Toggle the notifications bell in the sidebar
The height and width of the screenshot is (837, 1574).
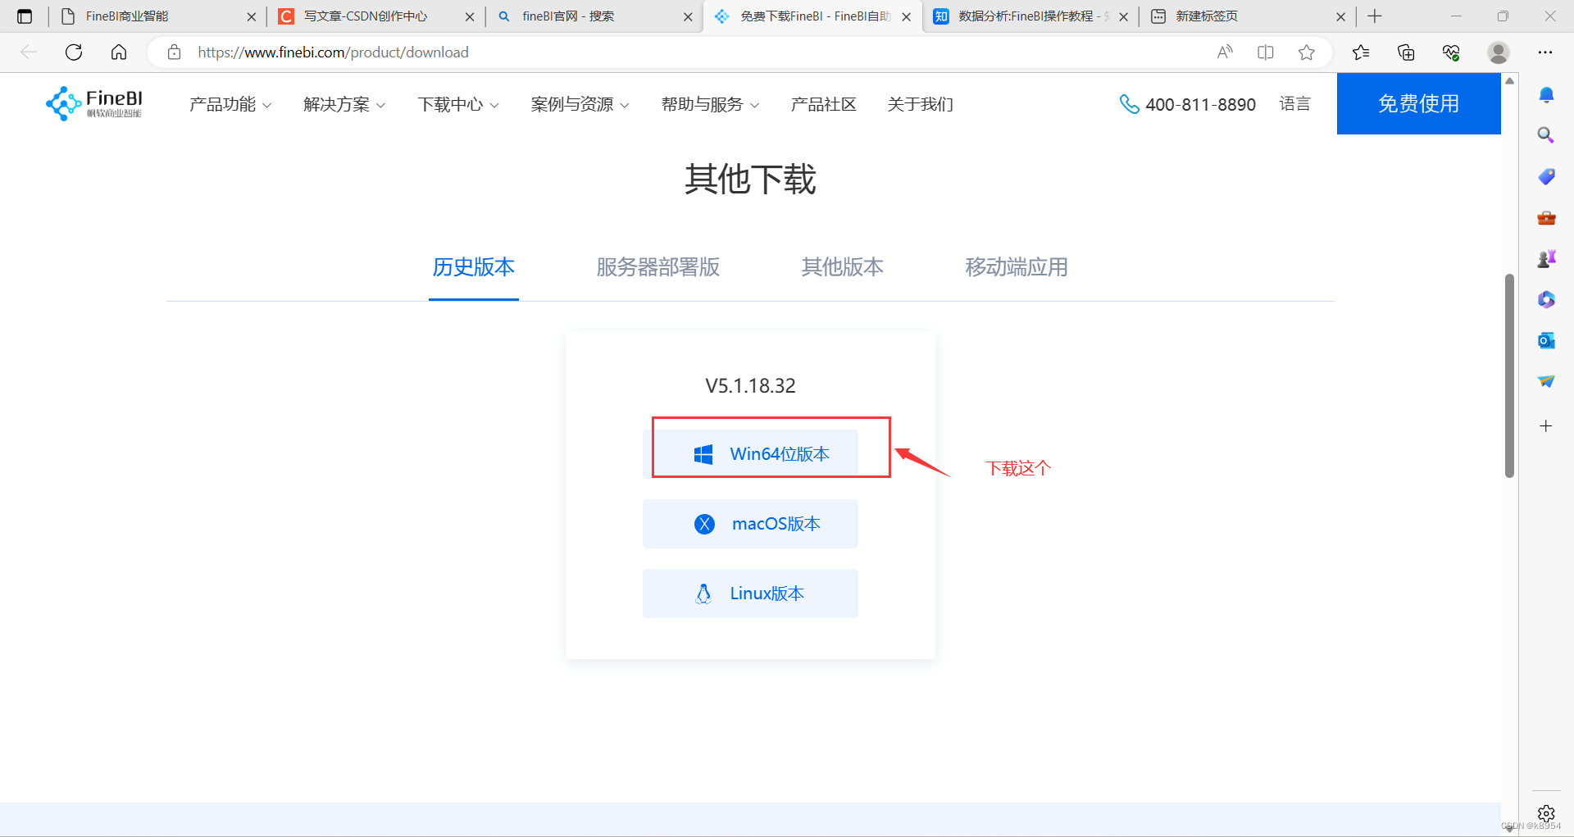click(1546, 95)
